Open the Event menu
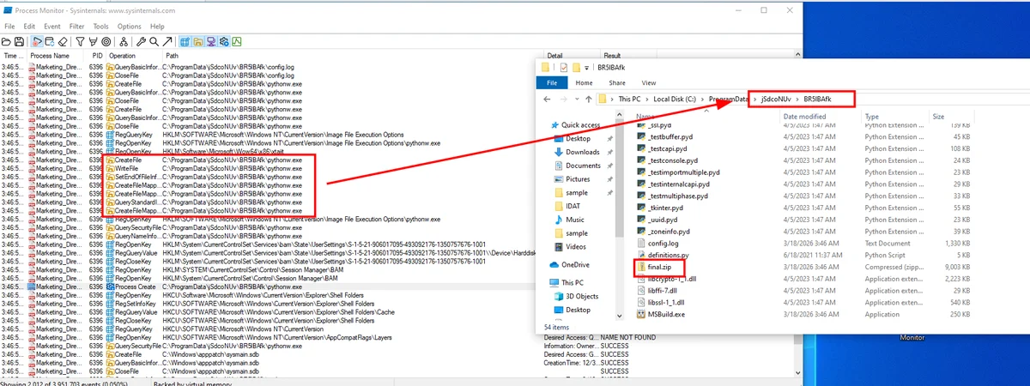1030x386 pixels. (x=52, y=27)
